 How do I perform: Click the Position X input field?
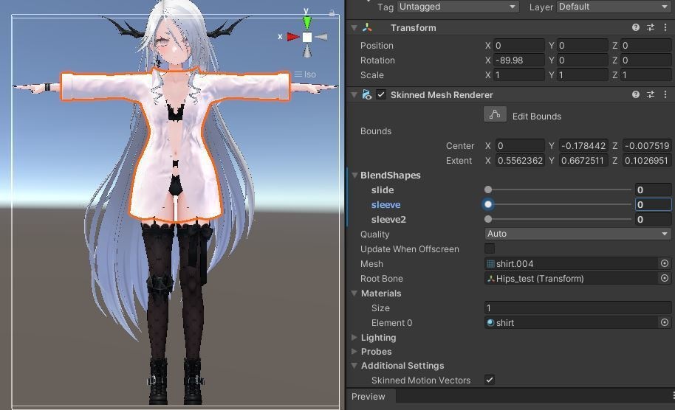coord(518,46)
